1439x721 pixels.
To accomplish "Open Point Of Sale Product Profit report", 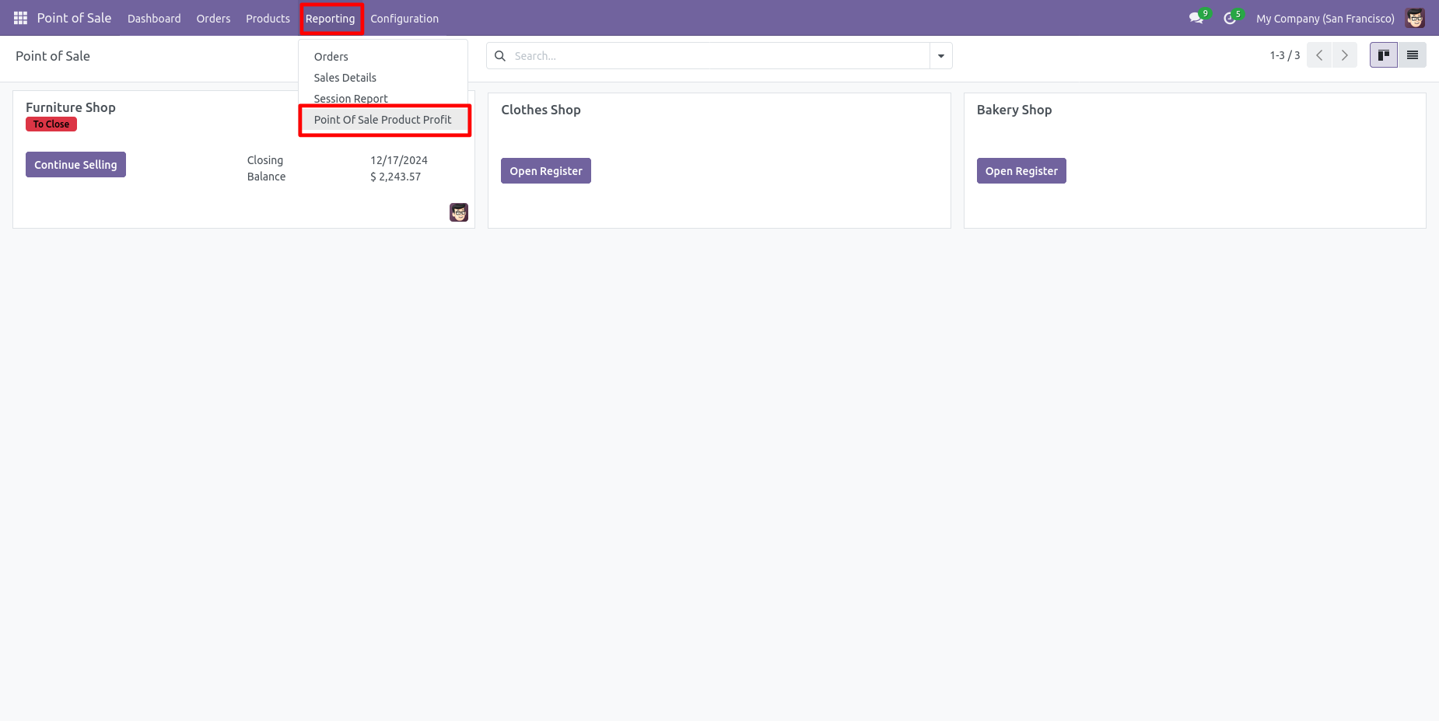I will (x=383, y=120).
